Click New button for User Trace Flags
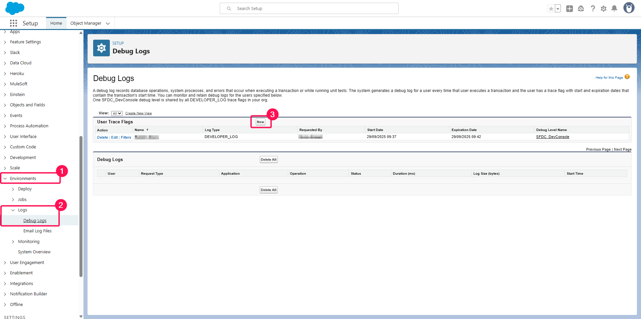 tap(260, 122)
